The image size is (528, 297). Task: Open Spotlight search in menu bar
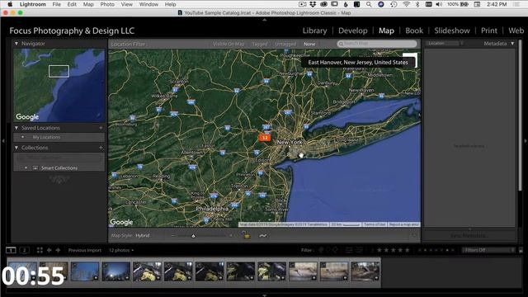click(x=369, y=4)
